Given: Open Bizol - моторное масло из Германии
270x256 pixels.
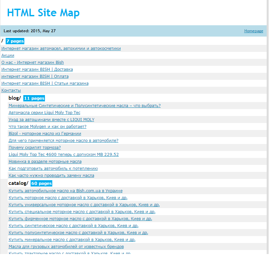Looking at the screenshot, I should point(45,134).
